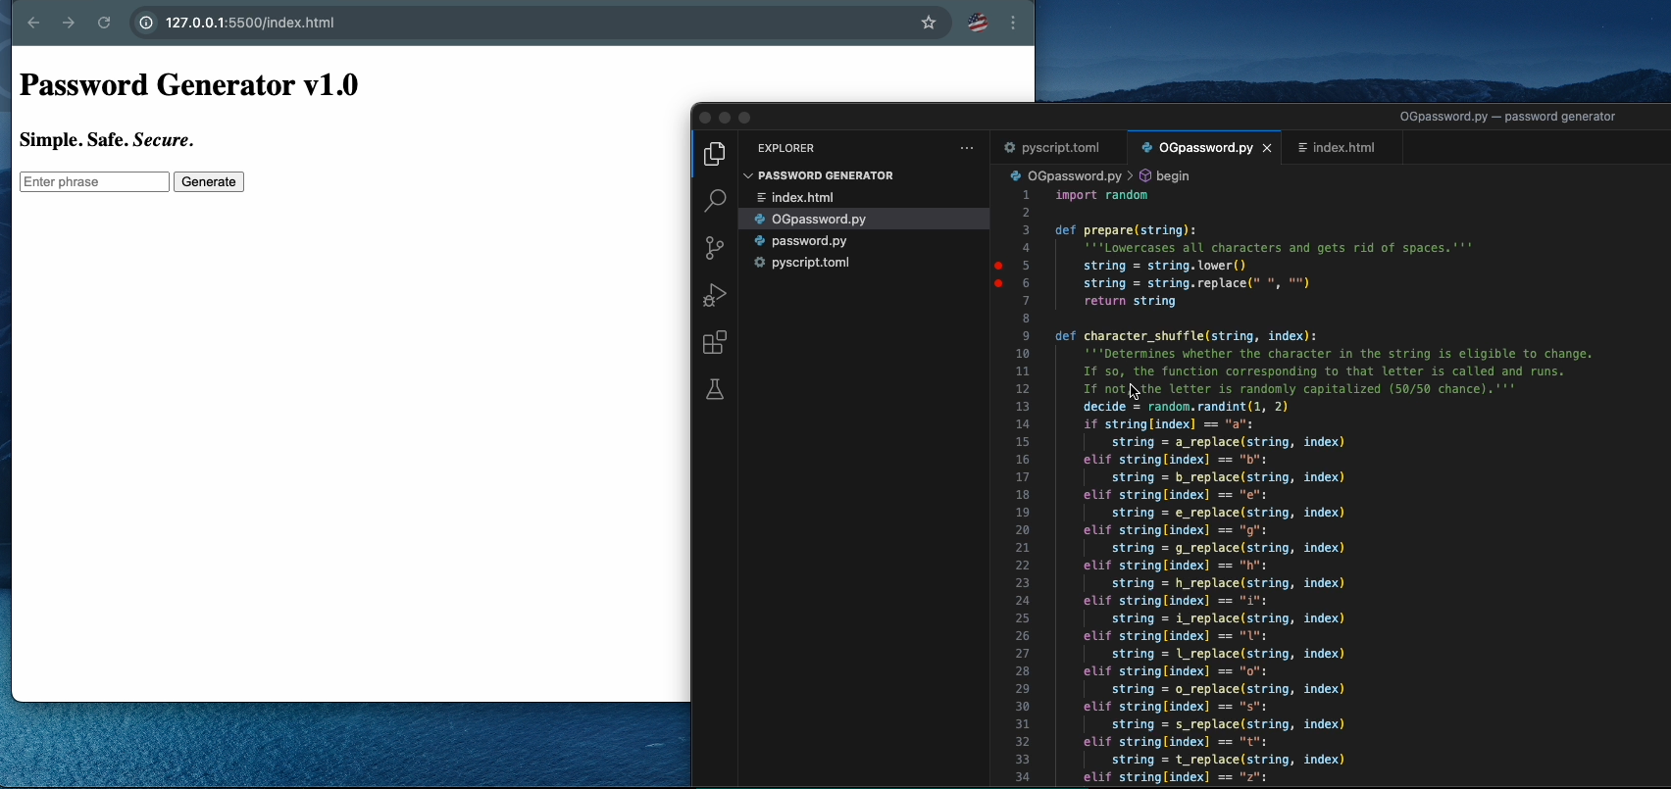This screenshot has width=1671, height=789.
Task: Open the Explorer view in activity bar
Action: click(715, 155)
